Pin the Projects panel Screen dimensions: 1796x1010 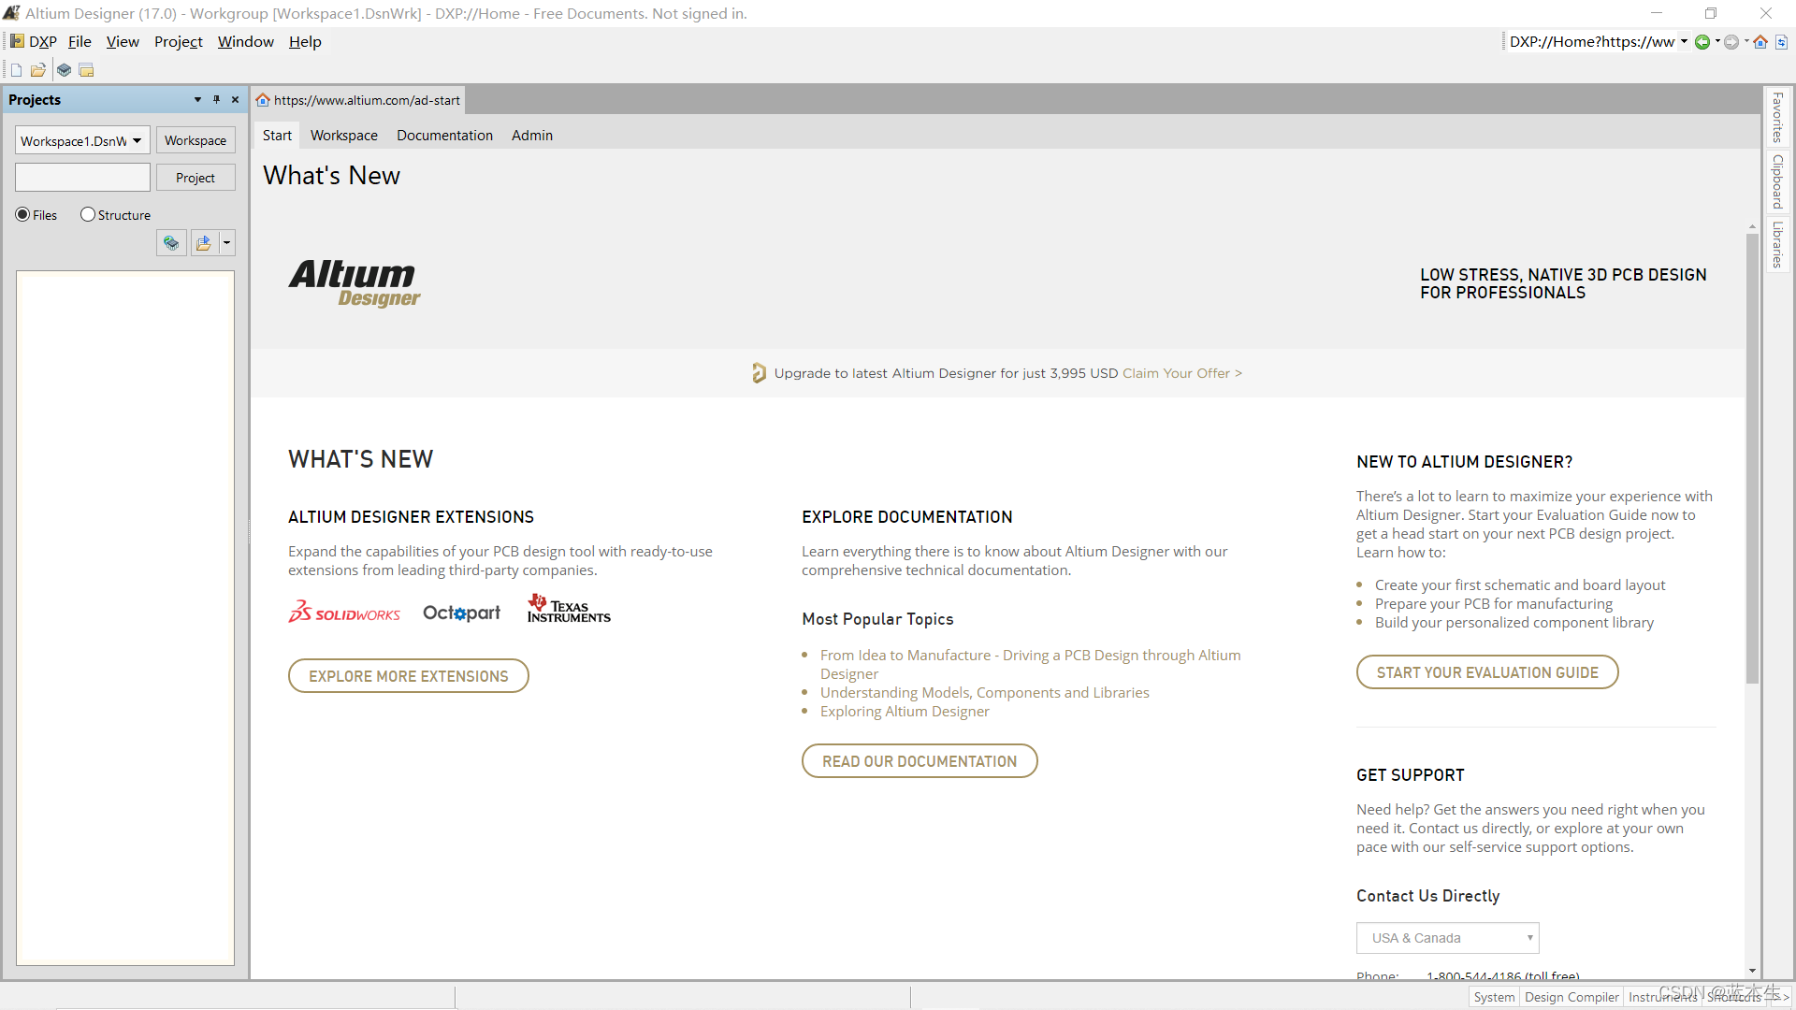(x=216, y=99)
